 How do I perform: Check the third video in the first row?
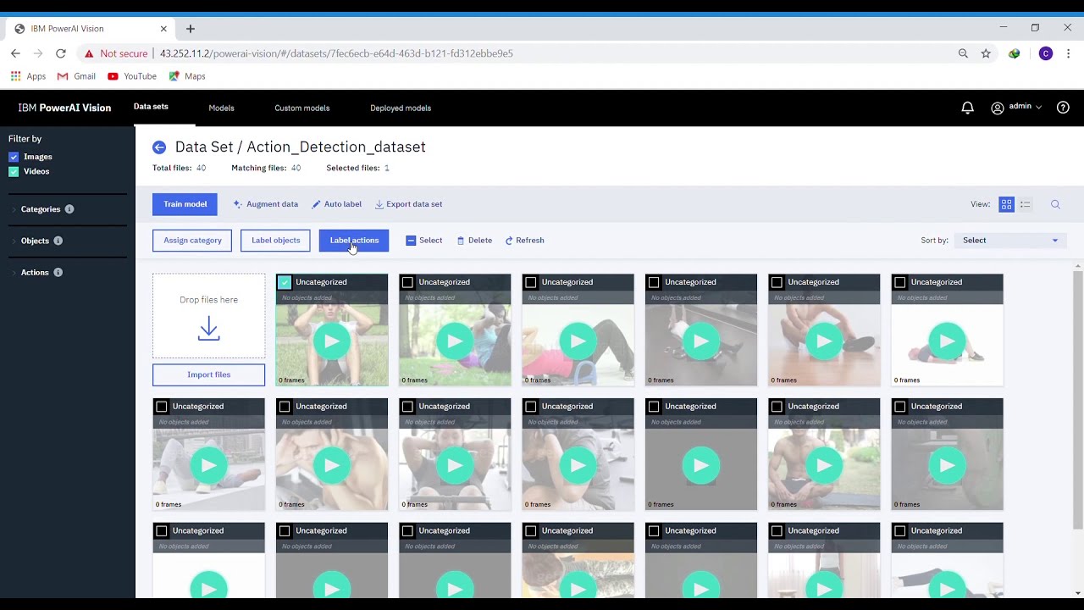(531, 282)
